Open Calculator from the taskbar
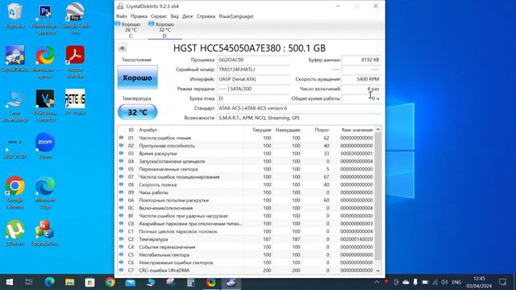 coord(190,282)
